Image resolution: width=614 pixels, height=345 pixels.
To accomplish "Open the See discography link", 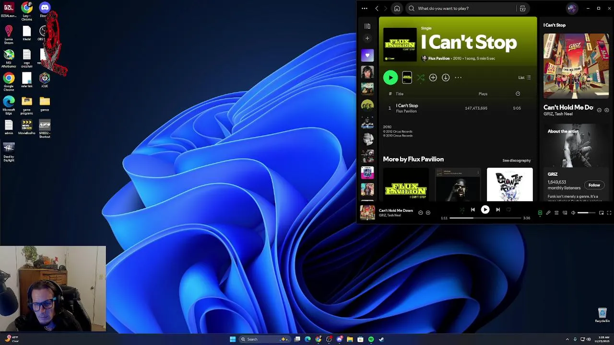I will click(x=517, y=161).
